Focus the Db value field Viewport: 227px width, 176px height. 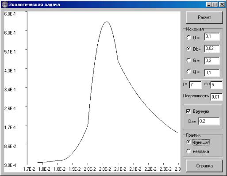point(212,49)
